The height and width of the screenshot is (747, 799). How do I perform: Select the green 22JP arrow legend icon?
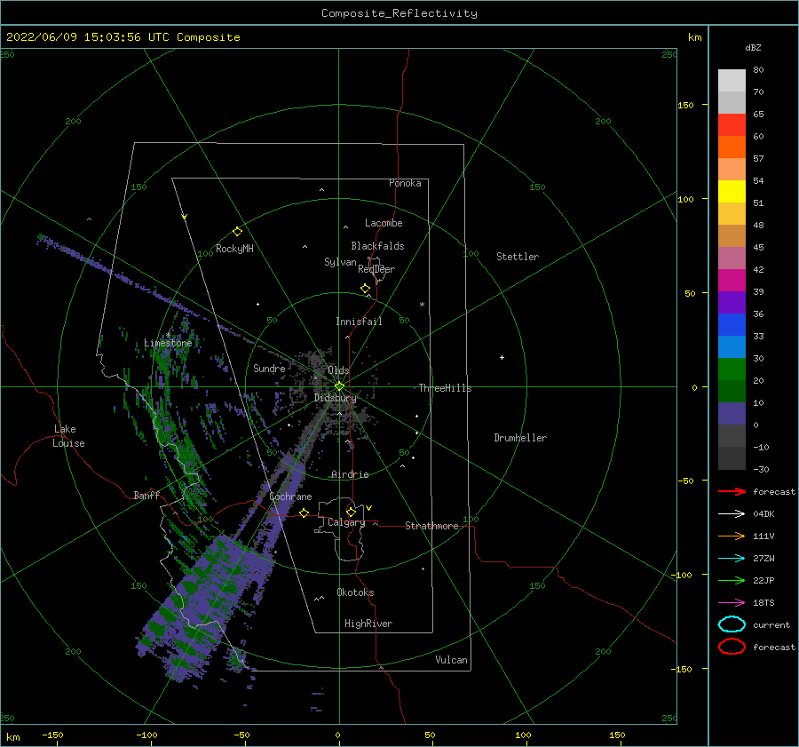click(x=732, y=580)
